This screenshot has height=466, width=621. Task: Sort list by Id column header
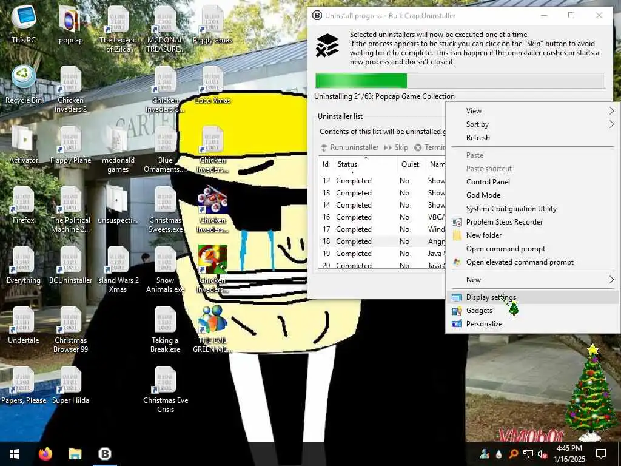326,164
